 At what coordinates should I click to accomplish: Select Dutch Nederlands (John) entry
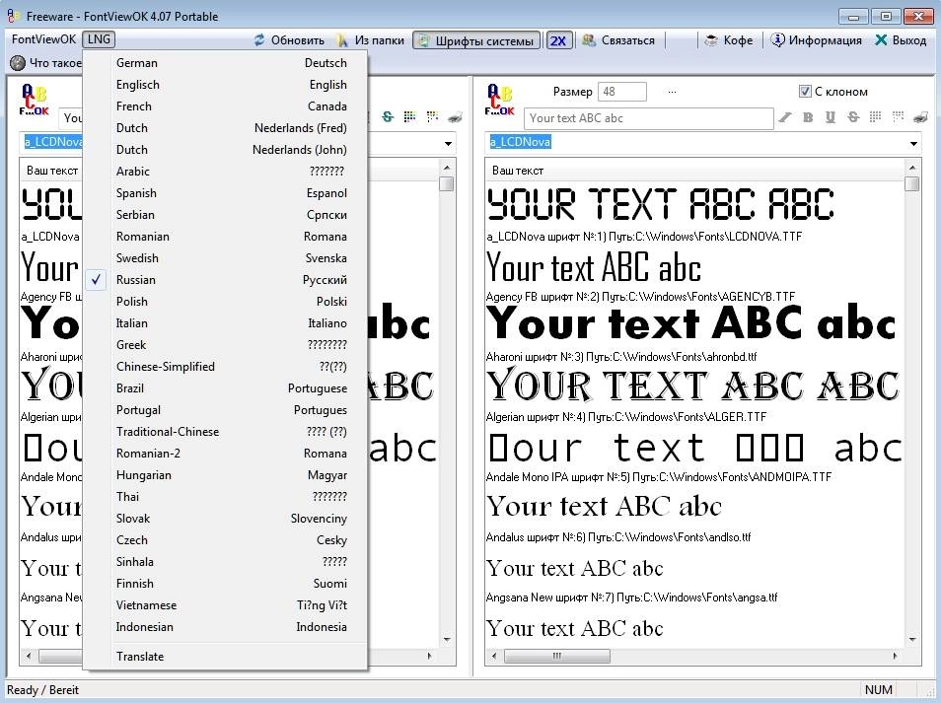pyautogui.click(x=226, y=149)
